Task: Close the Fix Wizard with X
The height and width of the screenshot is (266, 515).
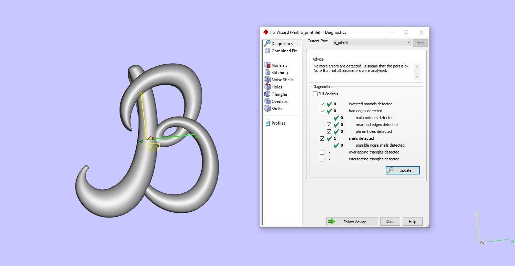Action: [x=422, y=32]
